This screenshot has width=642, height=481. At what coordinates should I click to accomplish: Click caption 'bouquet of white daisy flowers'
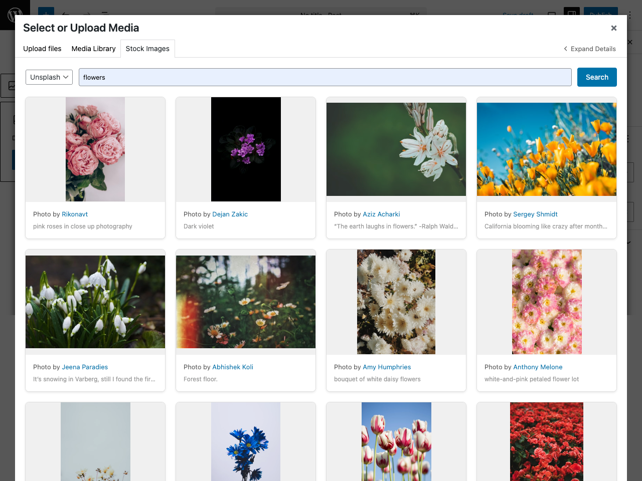[x=377, y=379]
